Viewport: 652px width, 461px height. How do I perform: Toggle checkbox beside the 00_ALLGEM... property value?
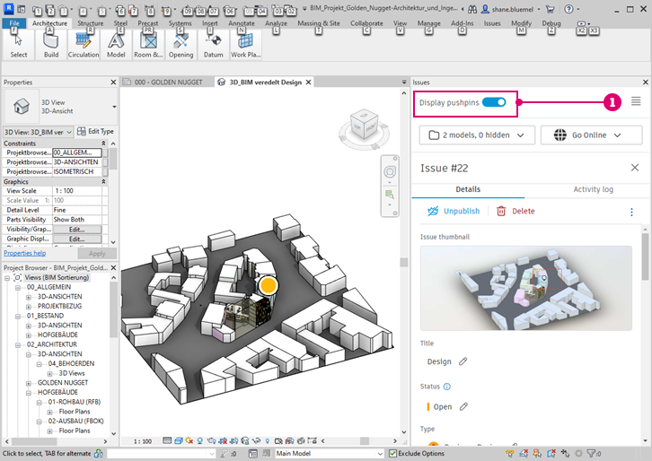105,152
